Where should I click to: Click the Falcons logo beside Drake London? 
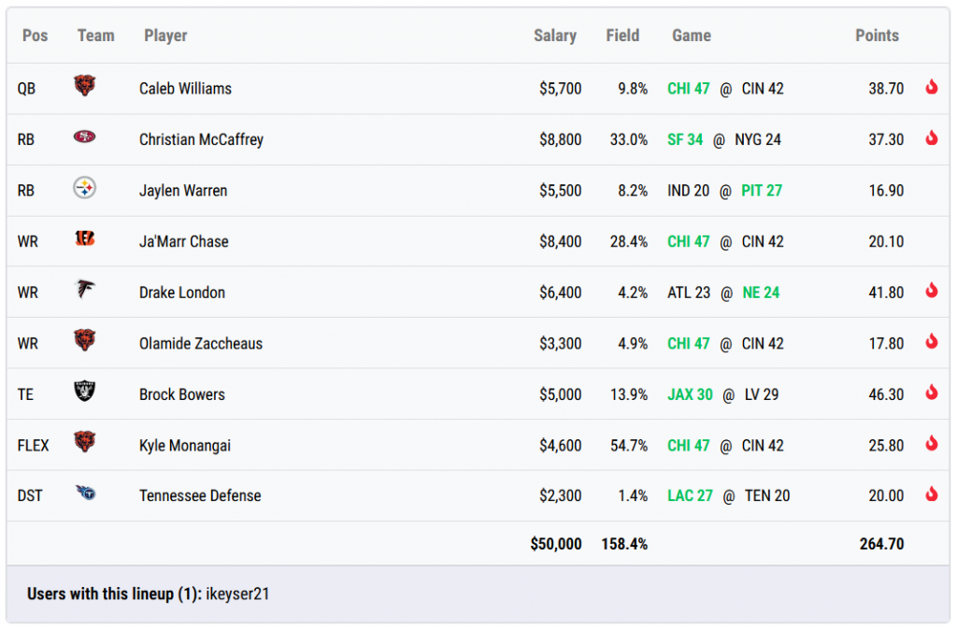[x=85, y=291]
